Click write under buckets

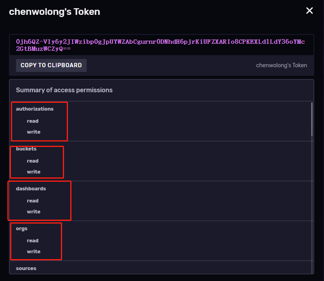[x=34, y=172]
